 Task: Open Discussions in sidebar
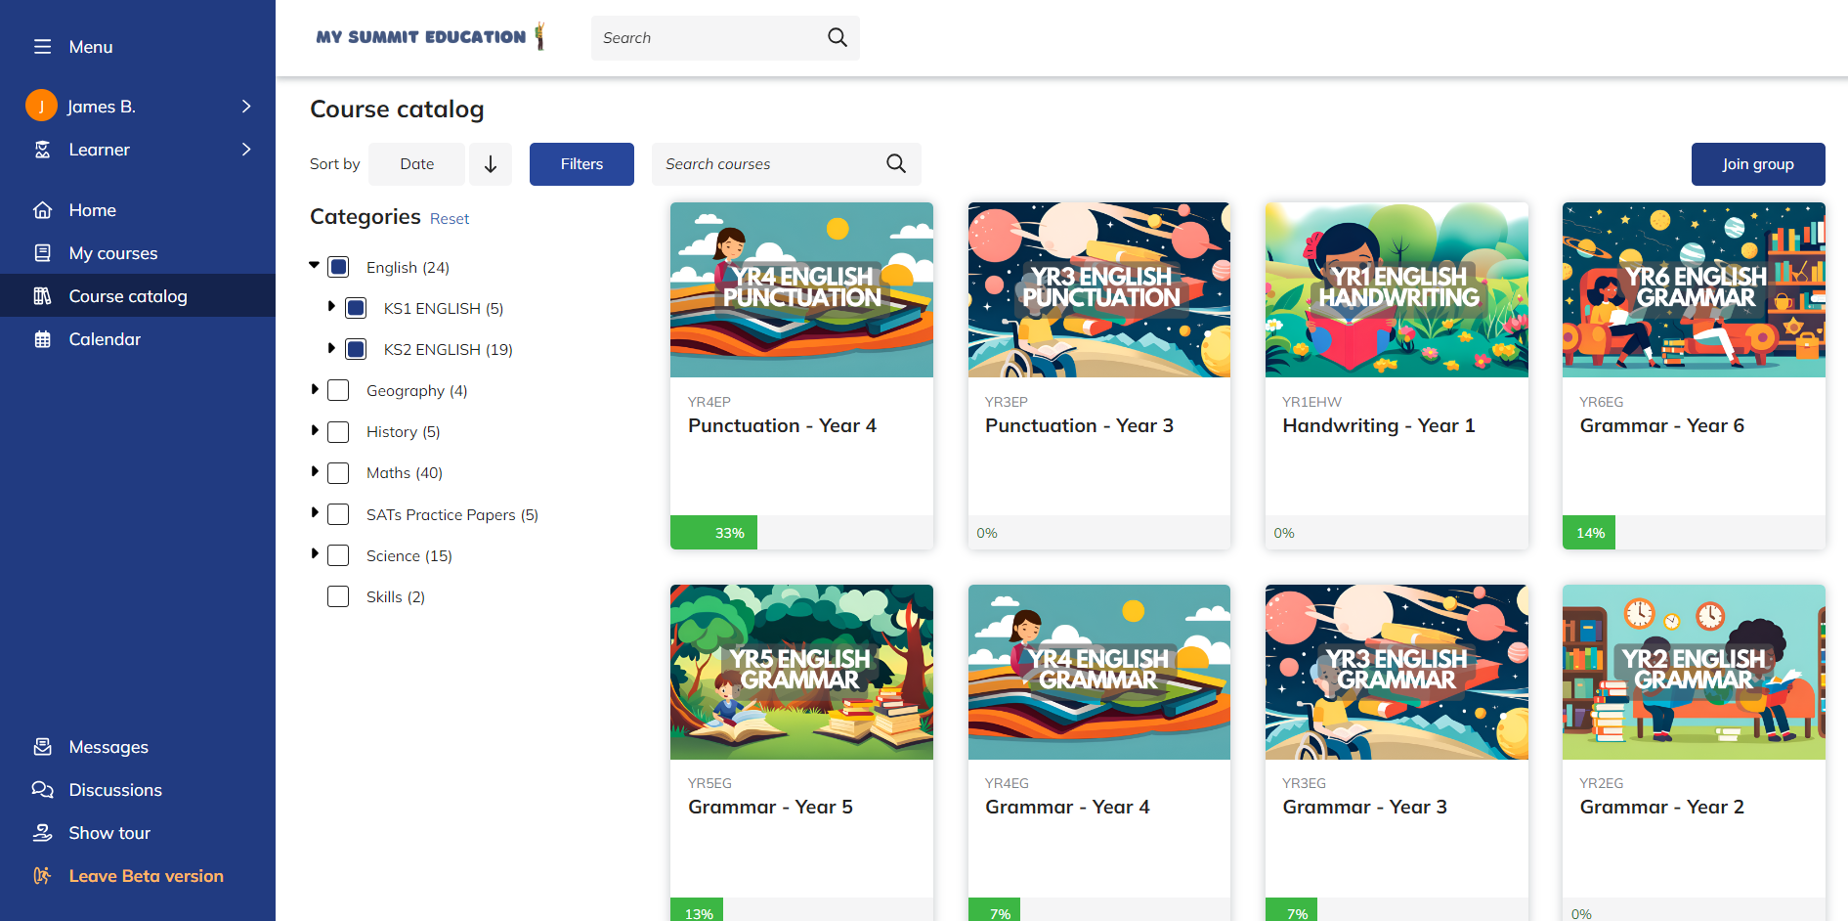[138, 790]
